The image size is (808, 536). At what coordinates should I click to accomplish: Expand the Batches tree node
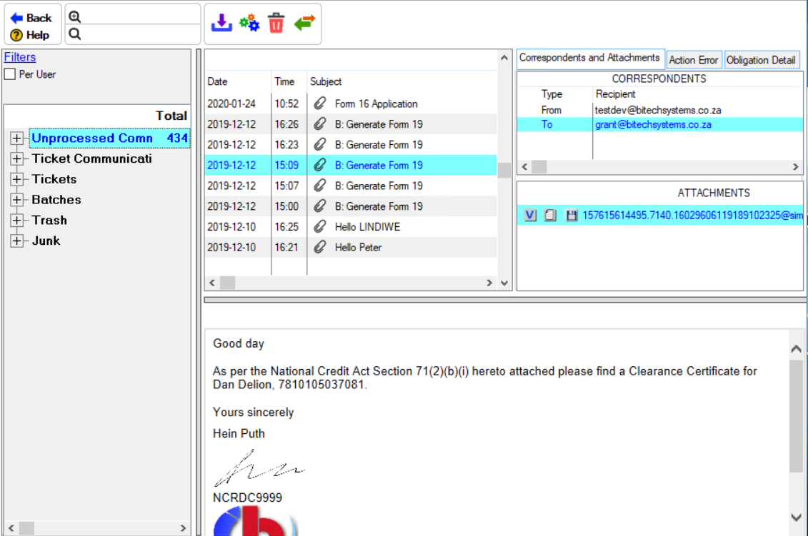pyautogui.click(x=17, y=201)
